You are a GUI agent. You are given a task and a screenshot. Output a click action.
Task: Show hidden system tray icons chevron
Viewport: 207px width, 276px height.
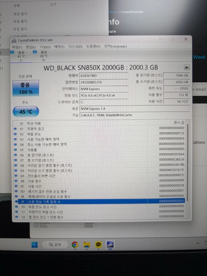pyautogui.click(x=198, y=243)
